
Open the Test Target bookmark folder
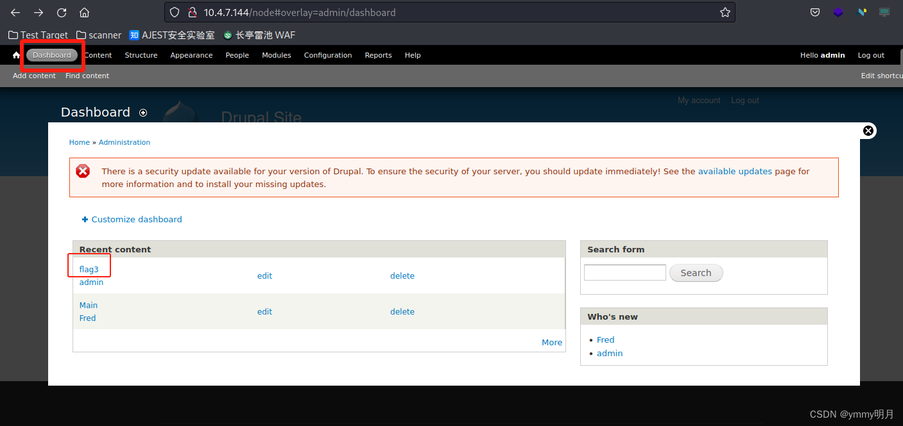(38, 35)
